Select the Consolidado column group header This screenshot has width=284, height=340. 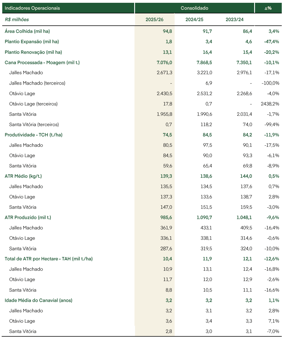[194, 8]
